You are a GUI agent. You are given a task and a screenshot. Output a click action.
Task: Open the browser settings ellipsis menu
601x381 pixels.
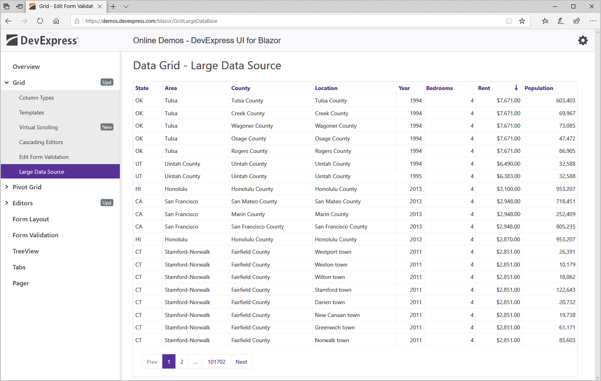pyautogui.click(x=593, y=21)
